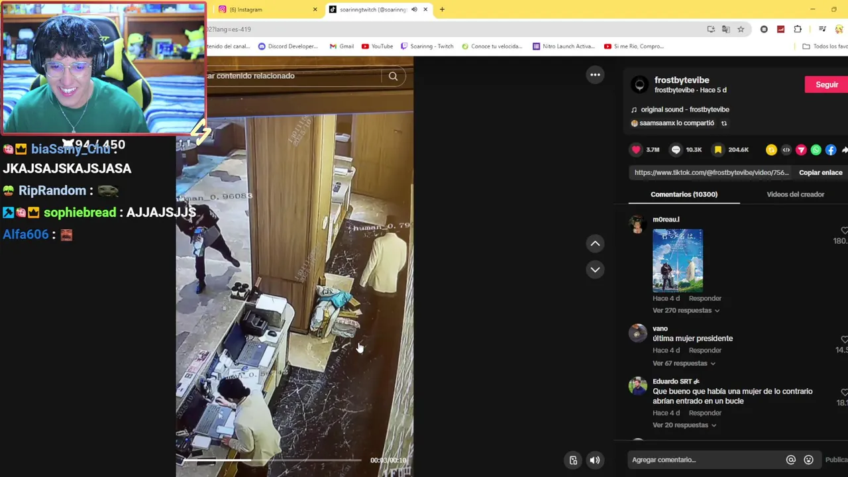Click the mention @ icon in comment box
Image resolution: width=848 pixels, height=477 pixels.
790,460
